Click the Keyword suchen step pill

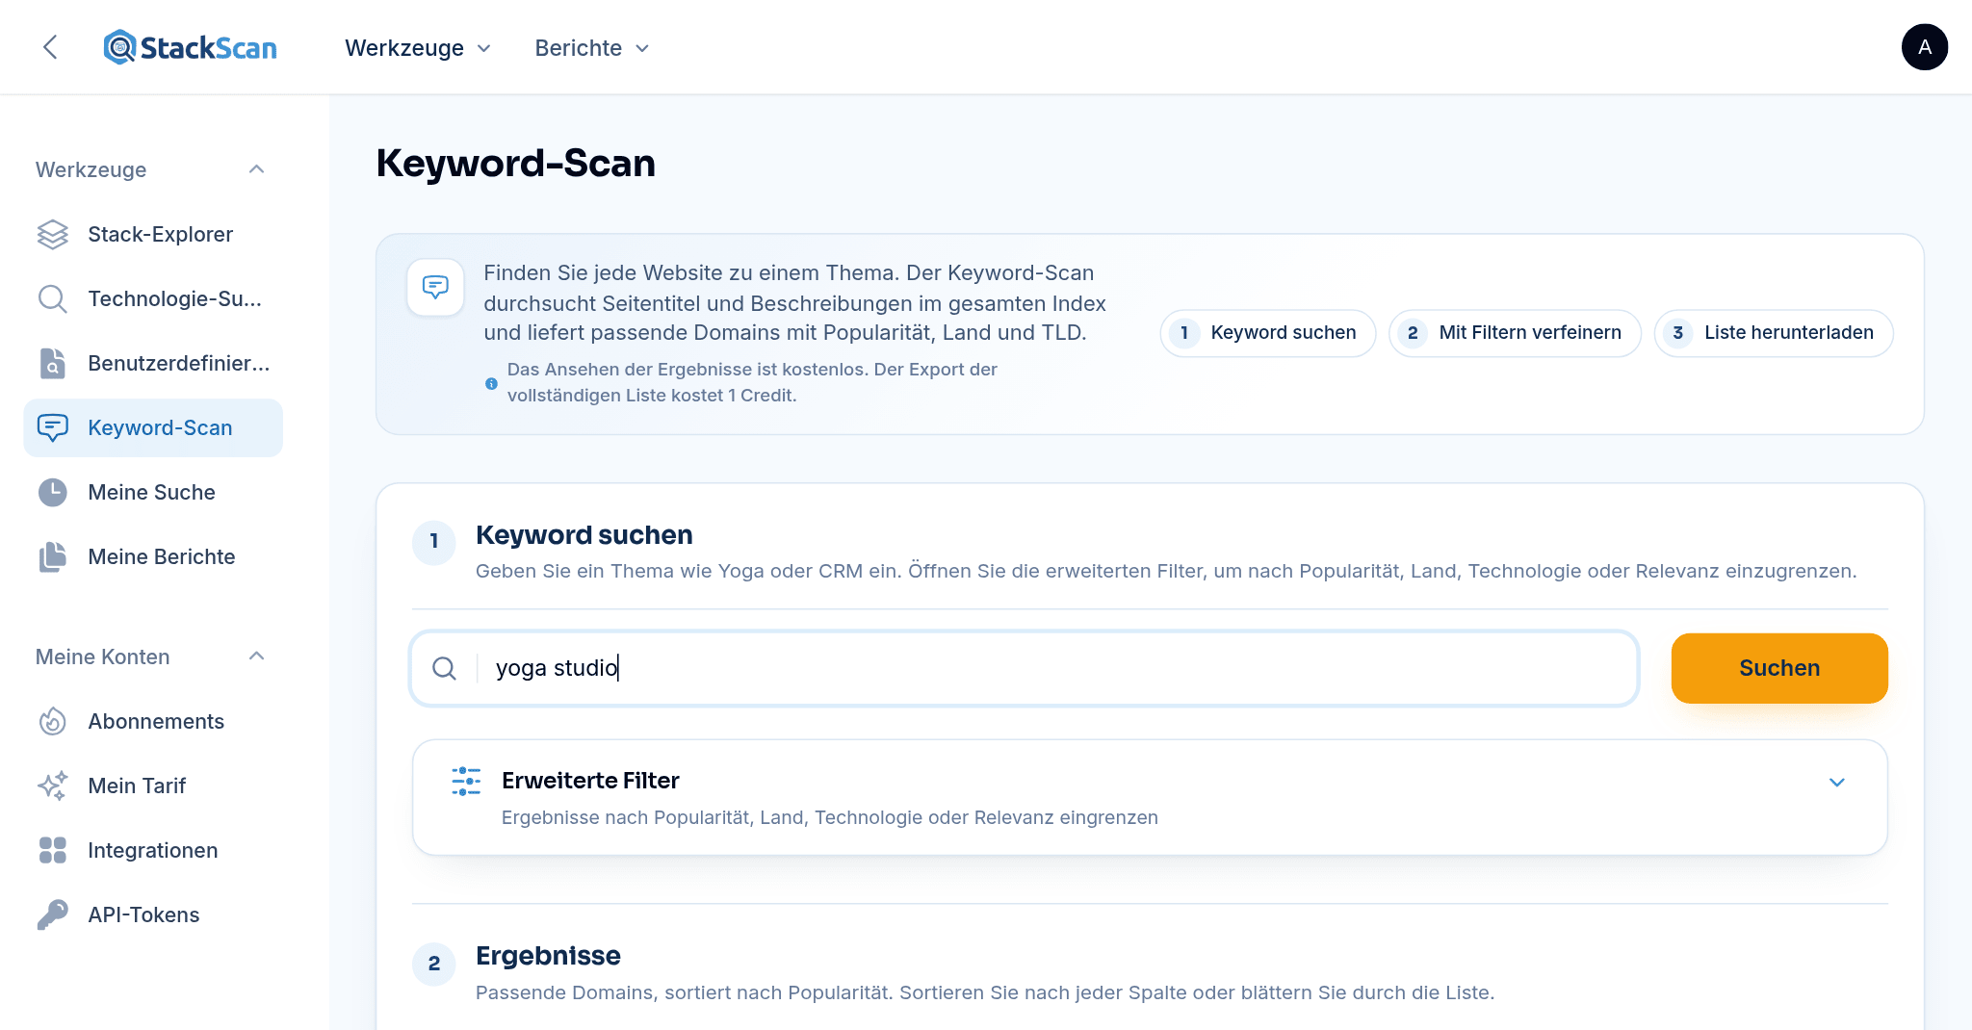pos(1268,333)
